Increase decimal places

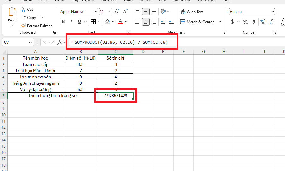coord(263,22)
